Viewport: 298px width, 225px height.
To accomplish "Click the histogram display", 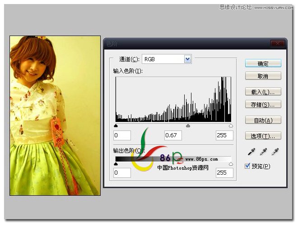I will pos(173,99).
